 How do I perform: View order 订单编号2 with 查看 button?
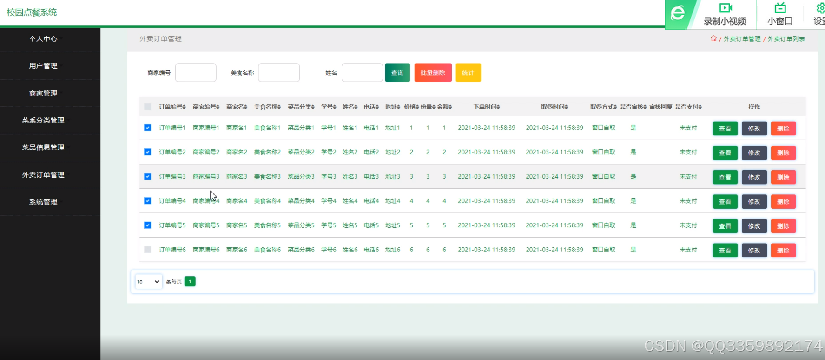[725, 153]
